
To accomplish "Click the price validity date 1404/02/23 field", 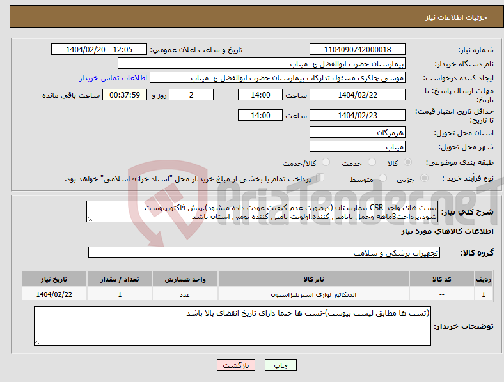I will [x=357, y=115].
